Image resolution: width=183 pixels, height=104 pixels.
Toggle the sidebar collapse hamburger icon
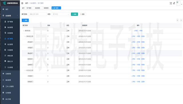coord(22,3)
